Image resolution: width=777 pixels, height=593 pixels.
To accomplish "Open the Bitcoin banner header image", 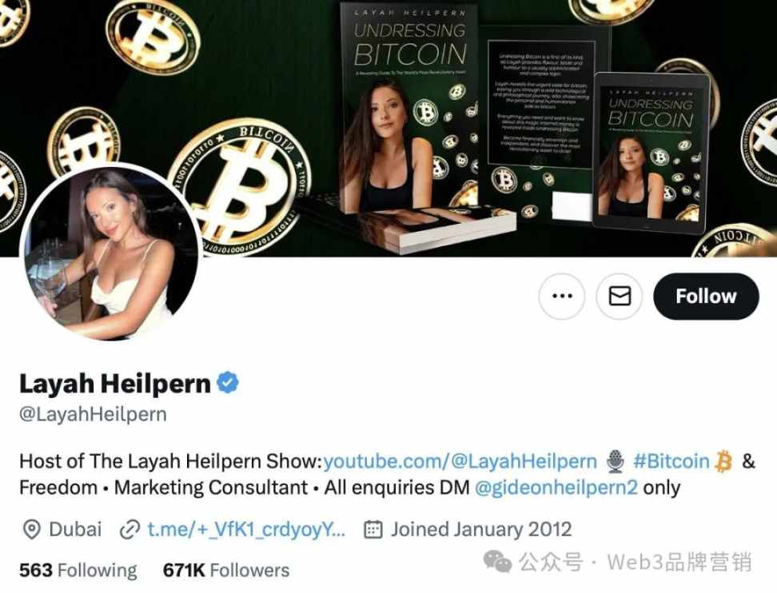I will point(388,129).
